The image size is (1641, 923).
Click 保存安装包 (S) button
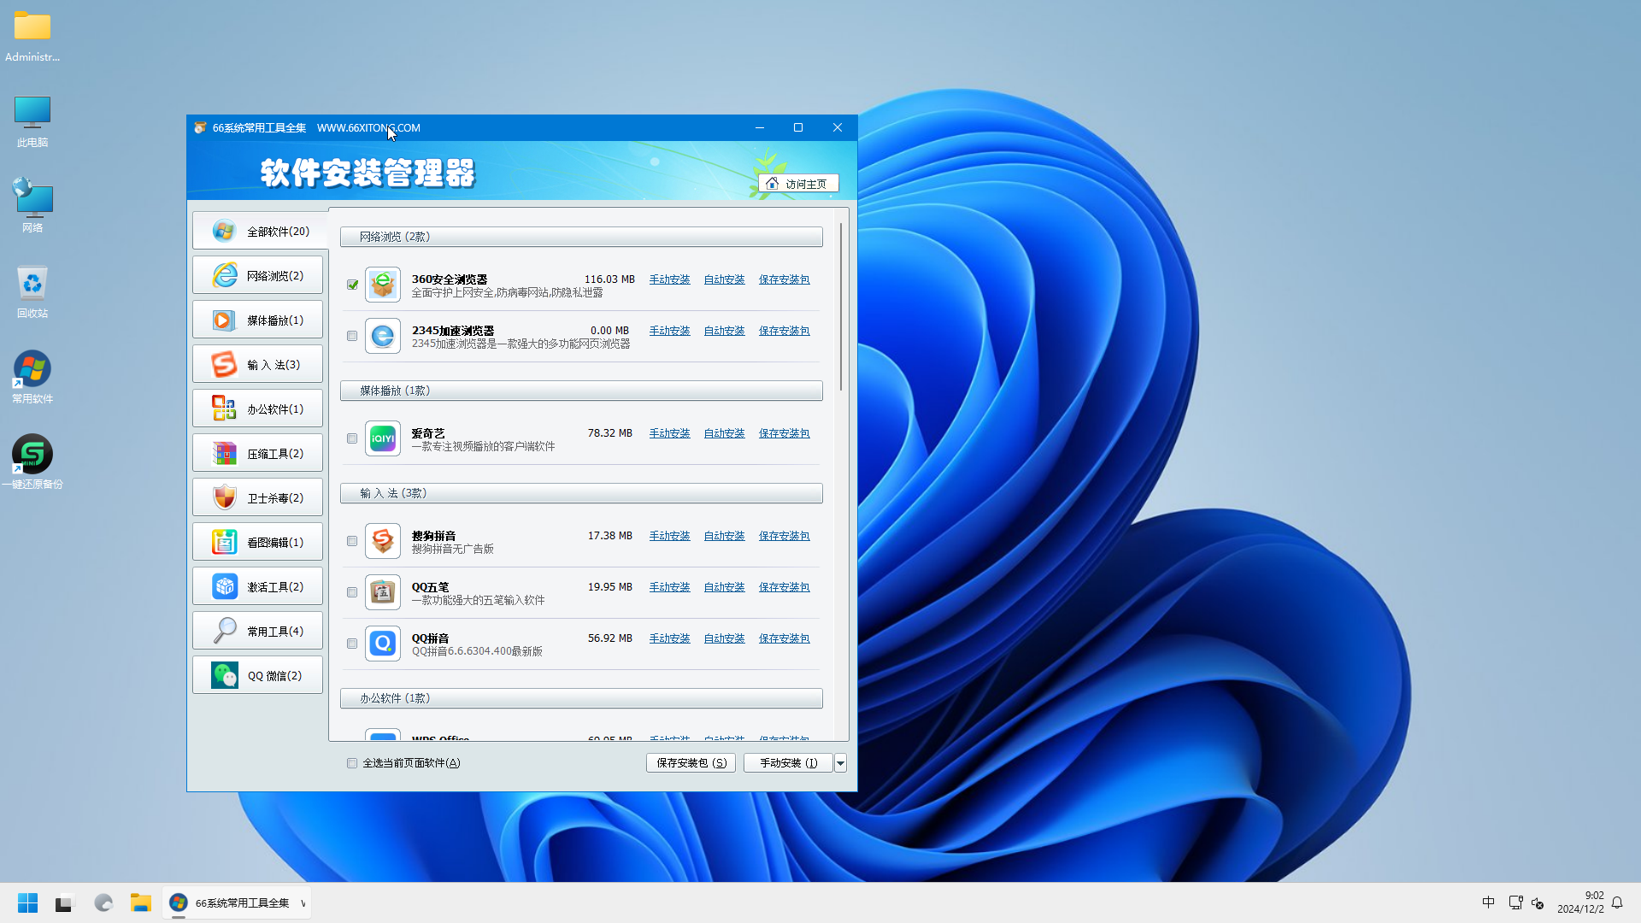click(691, 763)
